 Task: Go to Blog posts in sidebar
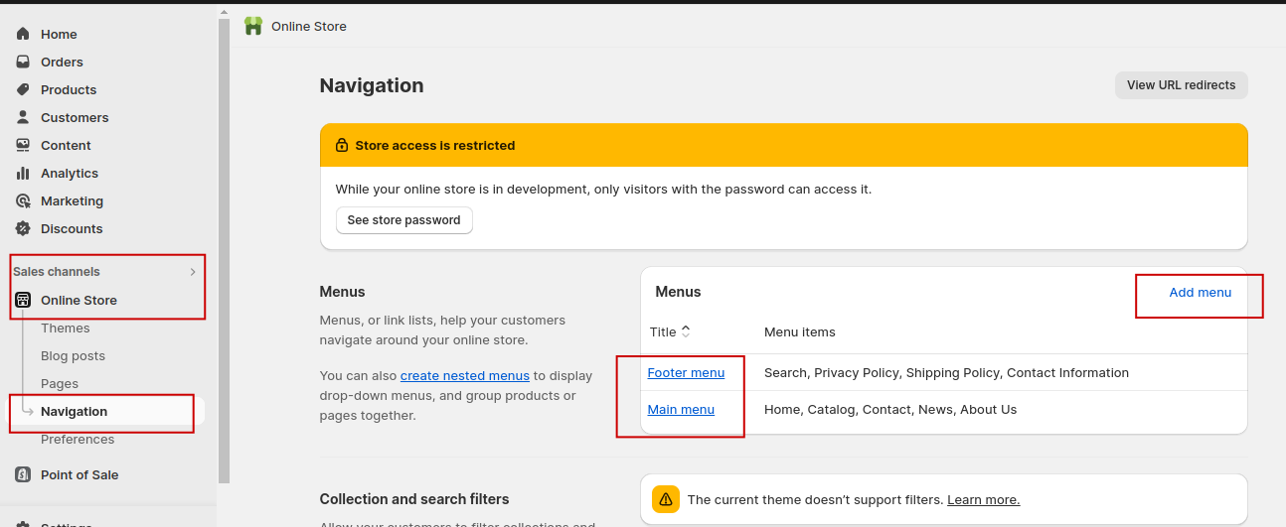pyautogui.click(x=73, y=355)
